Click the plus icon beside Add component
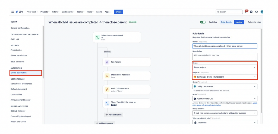The height and width of the screenshot is (134, 278). (97, 123)
